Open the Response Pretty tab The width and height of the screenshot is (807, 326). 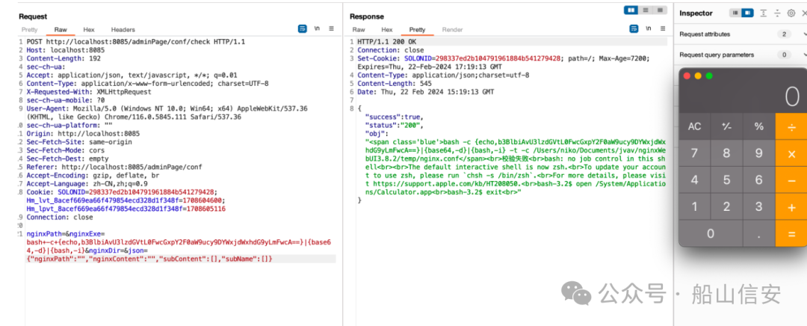[x=418, y=30]
